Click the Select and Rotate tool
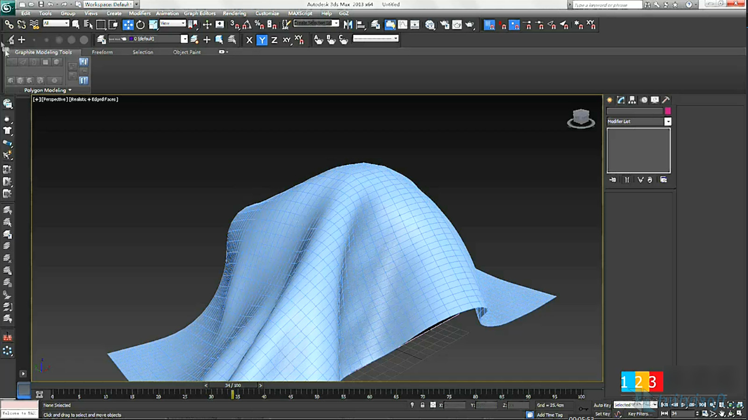This screenshot has height=420, width=748. (140, 25)
